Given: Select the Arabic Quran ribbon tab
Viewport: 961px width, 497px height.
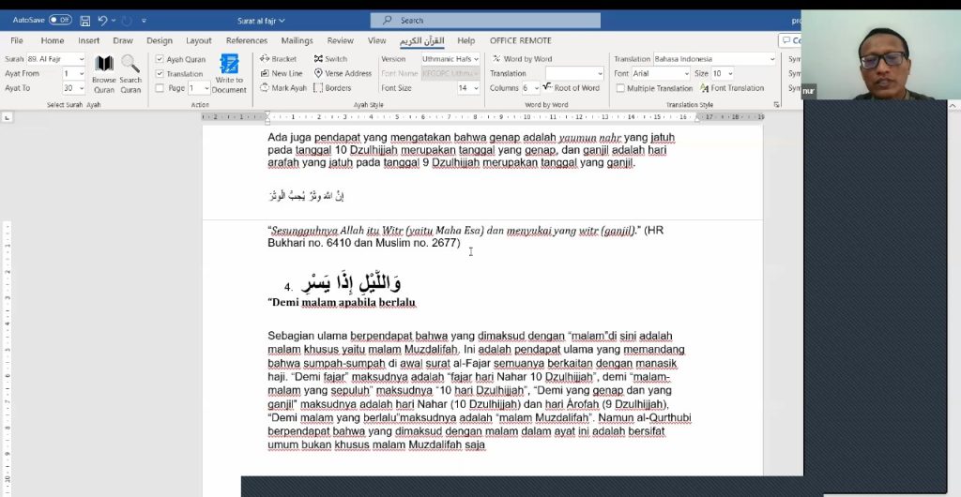Looking at the screenshot, I should tap(421, 40).
